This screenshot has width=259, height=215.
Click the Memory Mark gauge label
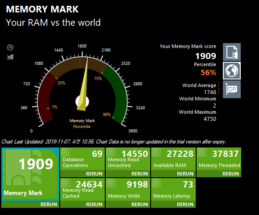point(82,121)
